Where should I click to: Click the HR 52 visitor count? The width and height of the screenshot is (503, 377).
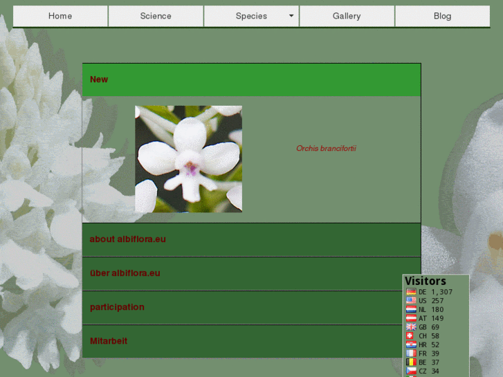point(429,344)
